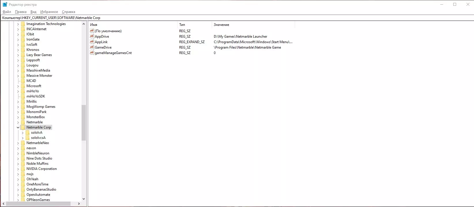
Task: Click the Imagination Technologies folder icon
Action: [x=23, y=24]
